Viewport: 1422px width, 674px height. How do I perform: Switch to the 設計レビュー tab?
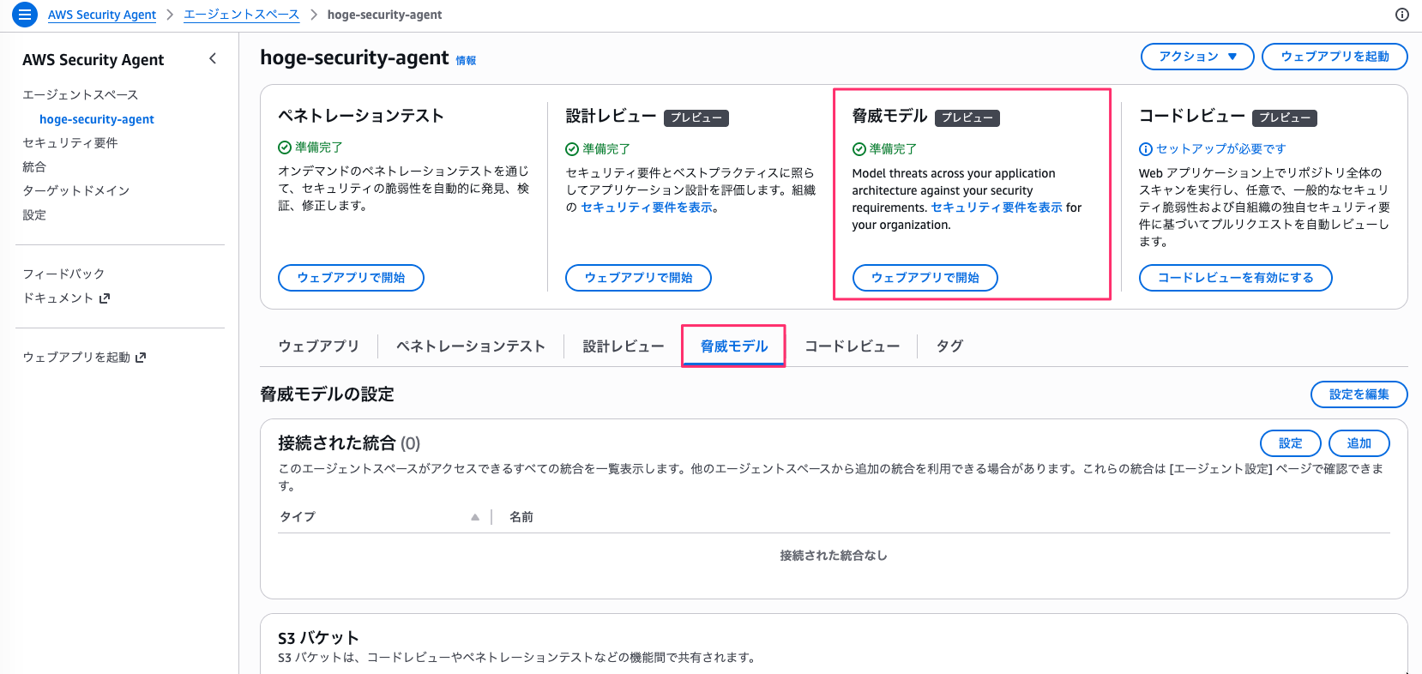(x=624, y=346)
